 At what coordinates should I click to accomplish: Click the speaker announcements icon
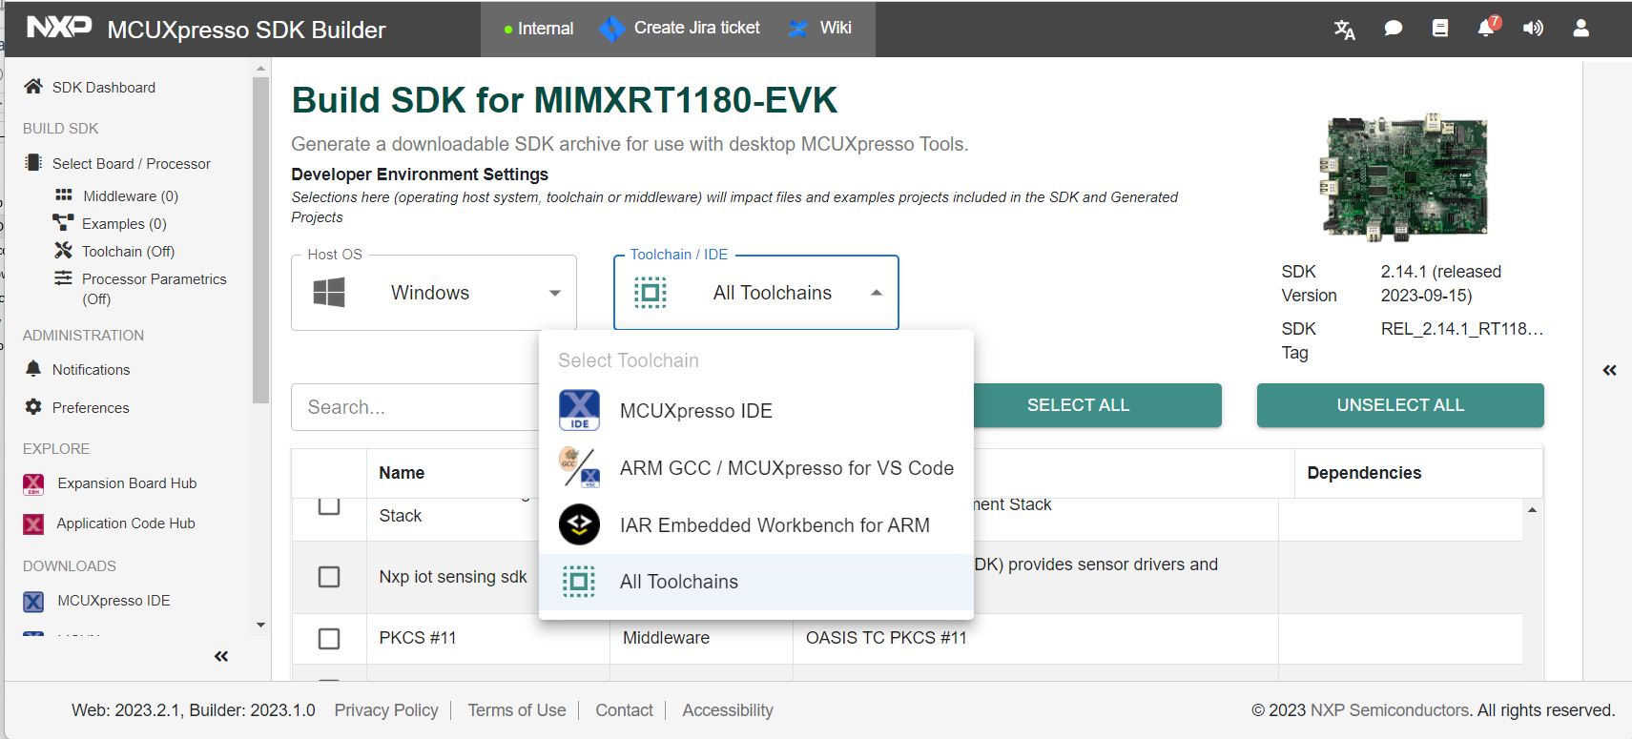1533,29
